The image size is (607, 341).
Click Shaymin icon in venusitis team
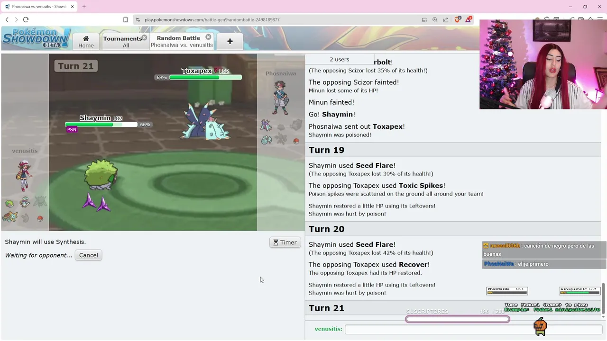[x=9, y=204]
